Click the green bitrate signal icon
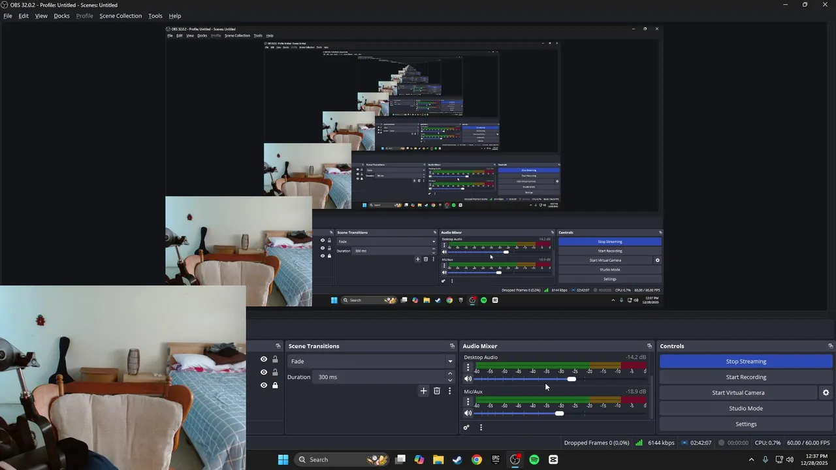 (x=639, y=443)
